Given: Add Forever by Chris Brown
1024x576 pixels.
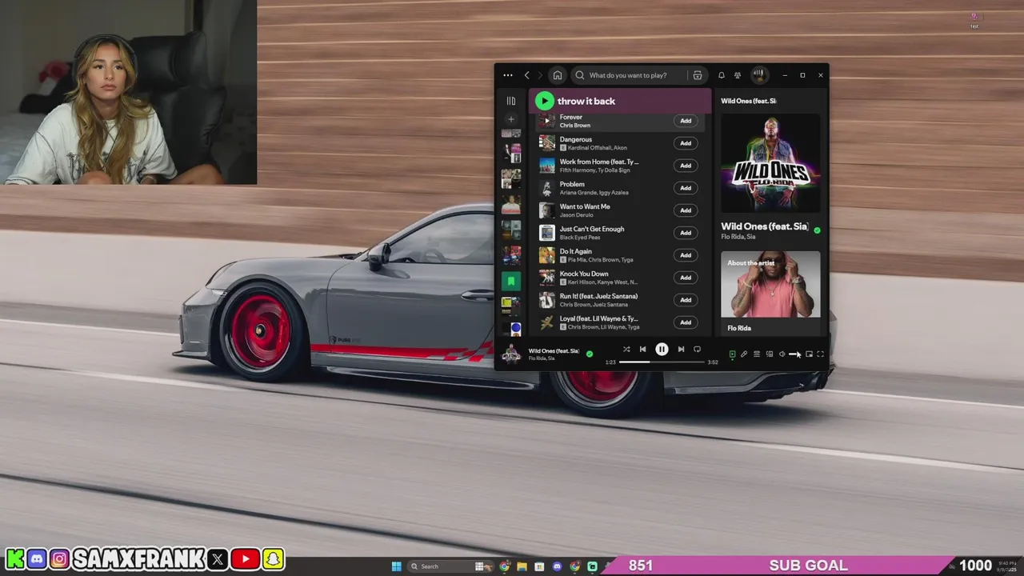Looking at the screenshot, I should tap(686, 121).
